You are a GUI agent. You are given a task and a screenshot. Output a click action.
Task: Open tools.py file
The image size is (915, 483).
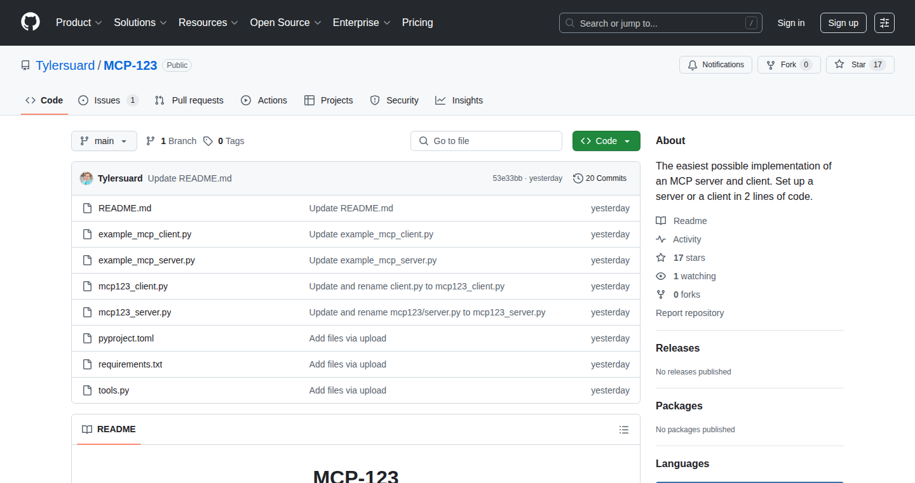[114, 390]
